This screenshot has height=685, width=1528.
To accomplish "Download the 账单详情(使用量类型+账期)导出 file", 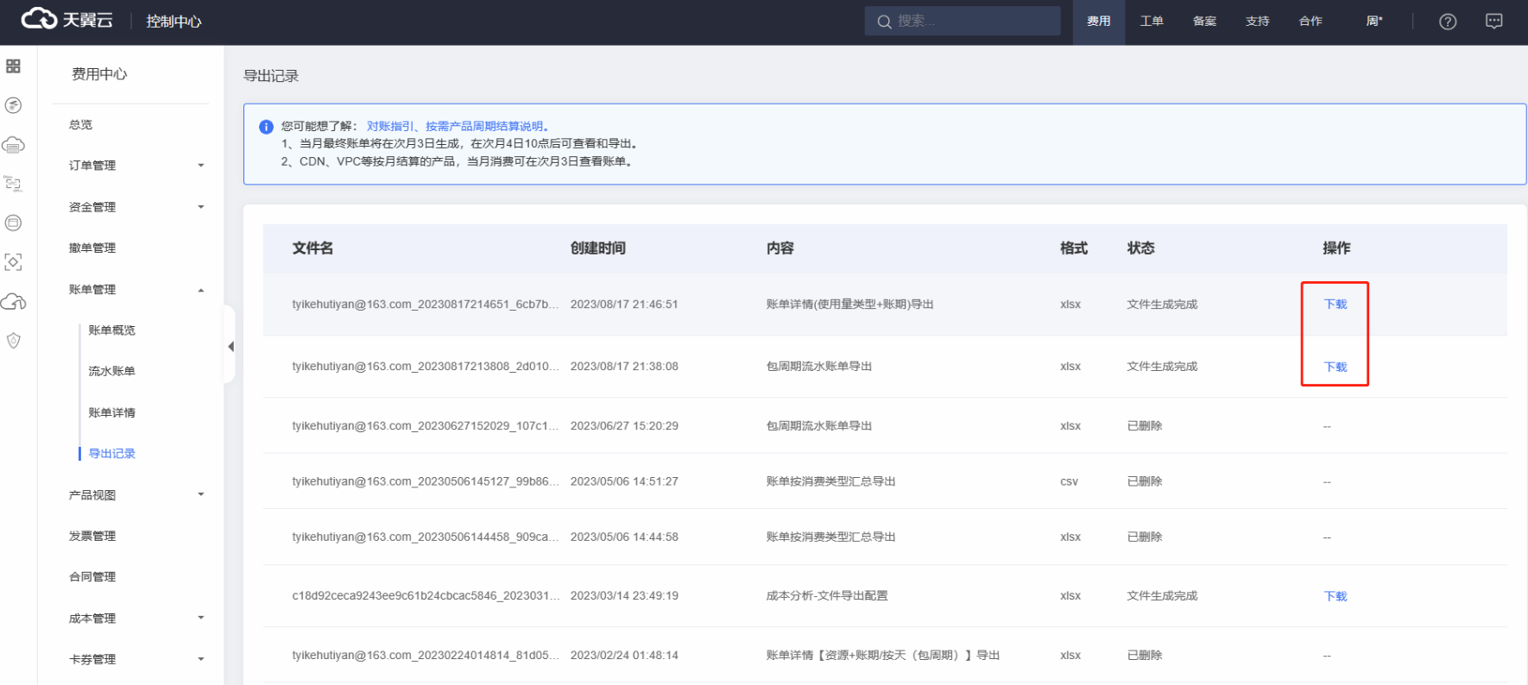I will click(x=1335, y=305).
